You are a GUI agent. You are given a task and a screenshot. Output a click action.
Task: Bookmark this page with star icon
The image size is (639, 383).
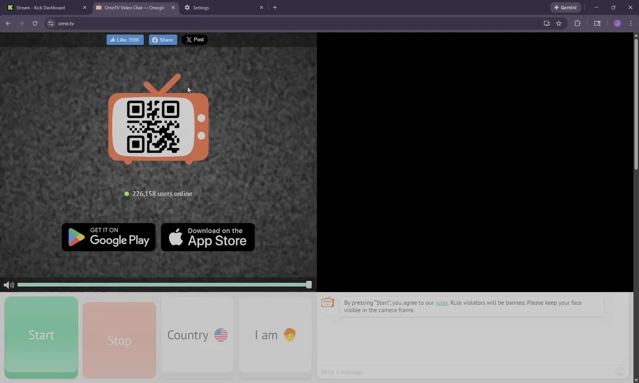(559, 23)
